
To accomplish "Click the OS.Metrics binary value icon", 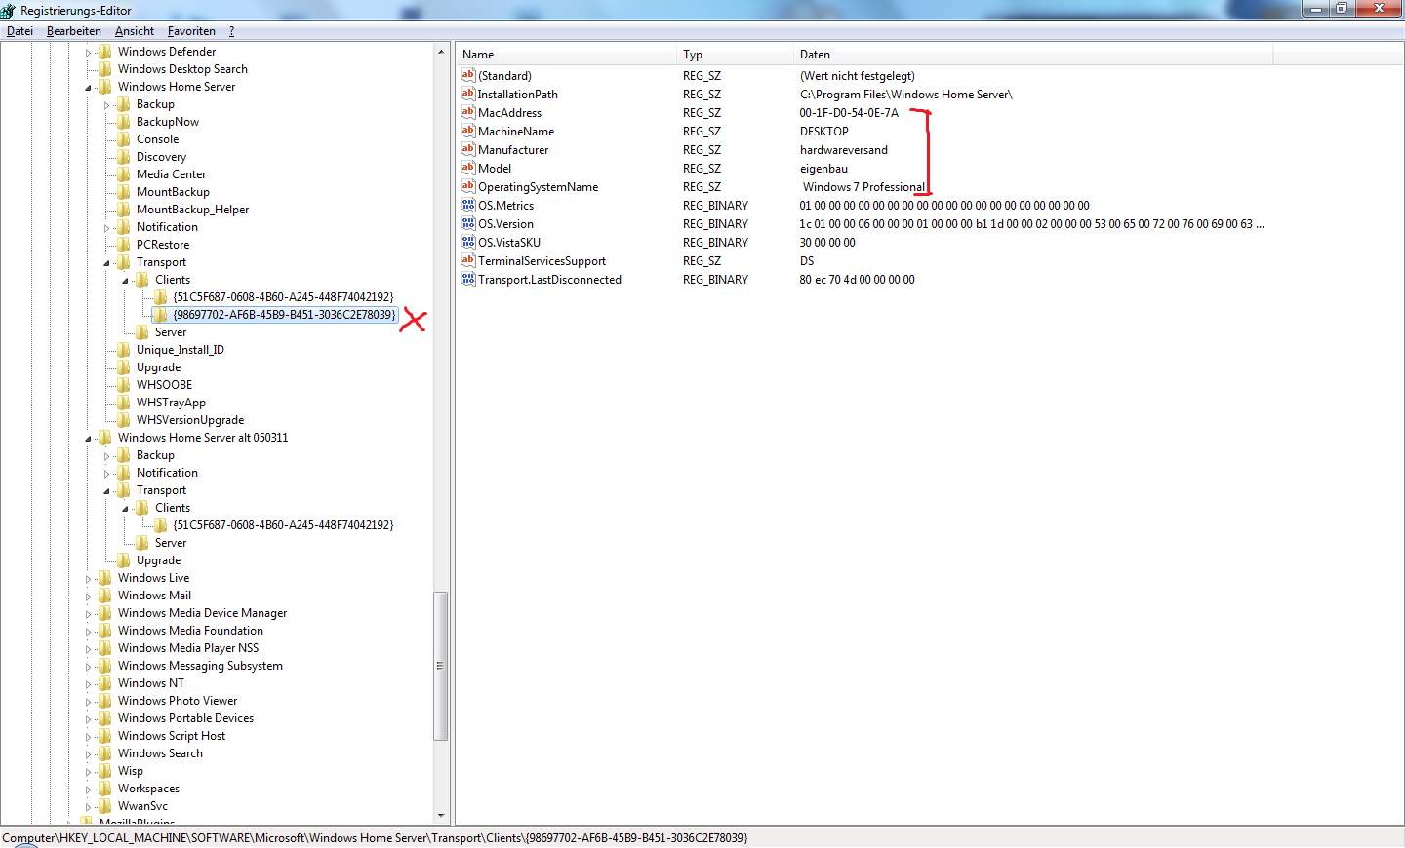I will (x=468, y=205).
